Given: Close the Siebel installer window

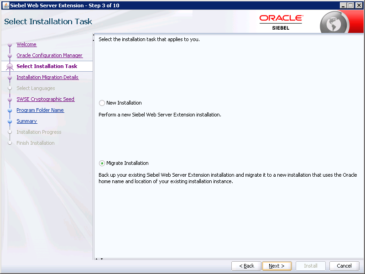Looking at the screenshot, I should pyautogui.click(x=359, y=5).
